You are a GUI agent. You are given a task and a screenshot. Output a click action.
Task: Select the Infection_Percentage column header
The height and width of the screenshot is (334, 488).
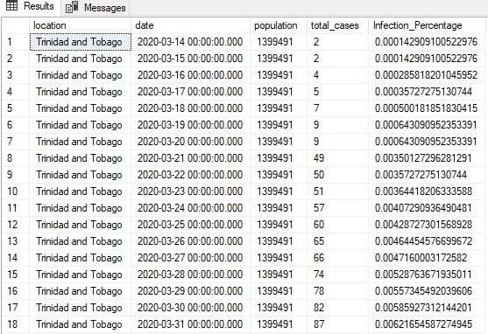click(x=427, y=25)
